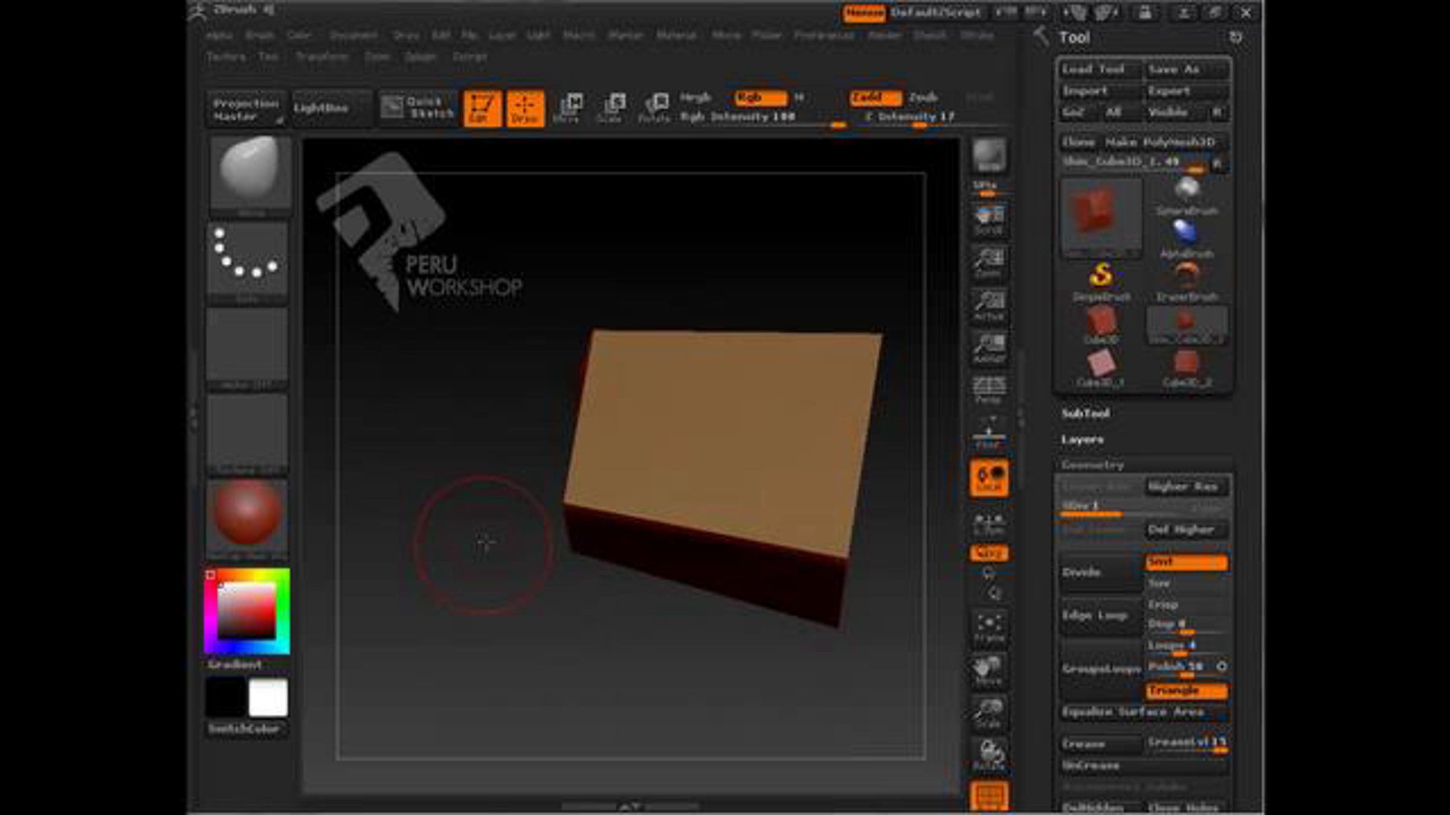Click the Rotate icon in top shelf

tap(654, 109)
